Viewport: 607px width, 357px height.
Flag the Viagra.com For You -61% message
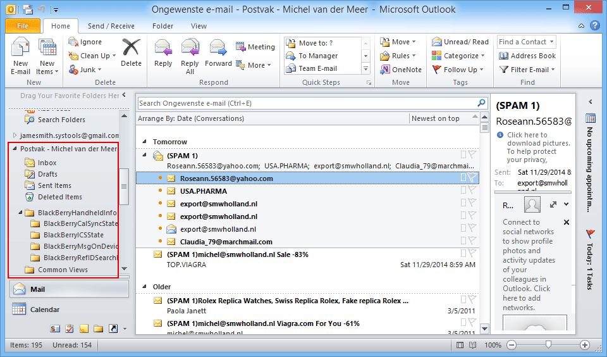coord(472,322)
